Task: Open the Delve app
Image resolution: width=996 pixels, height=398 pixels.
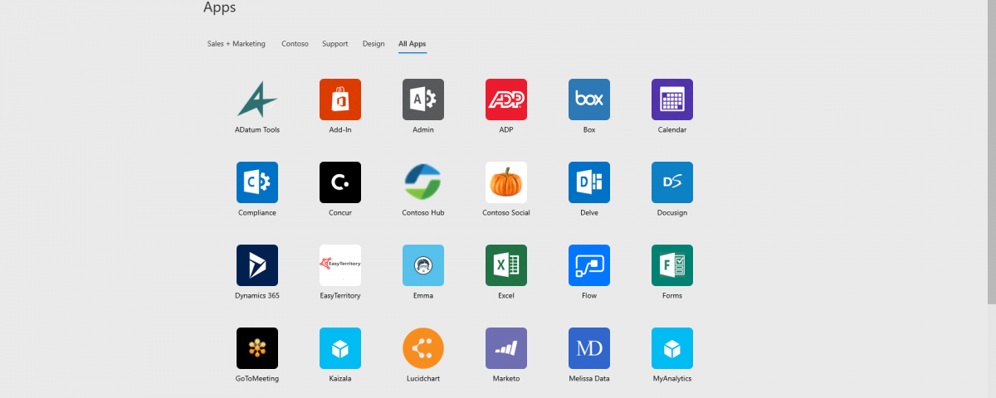Action: (589, 182)
